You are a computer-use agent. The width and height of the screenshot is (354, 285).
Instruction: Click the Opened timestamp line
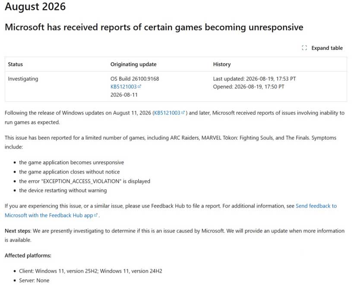[x=249, y=86]
